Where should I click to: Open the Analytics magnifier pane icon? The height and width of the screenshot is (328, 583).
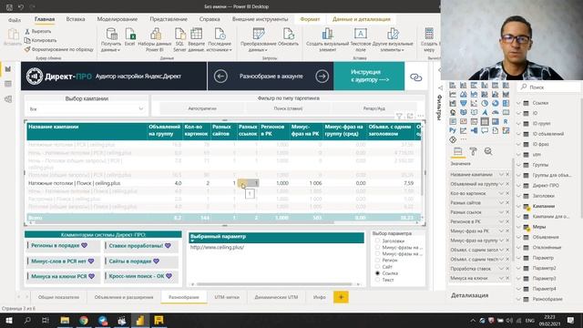click(x=488, y=151)
